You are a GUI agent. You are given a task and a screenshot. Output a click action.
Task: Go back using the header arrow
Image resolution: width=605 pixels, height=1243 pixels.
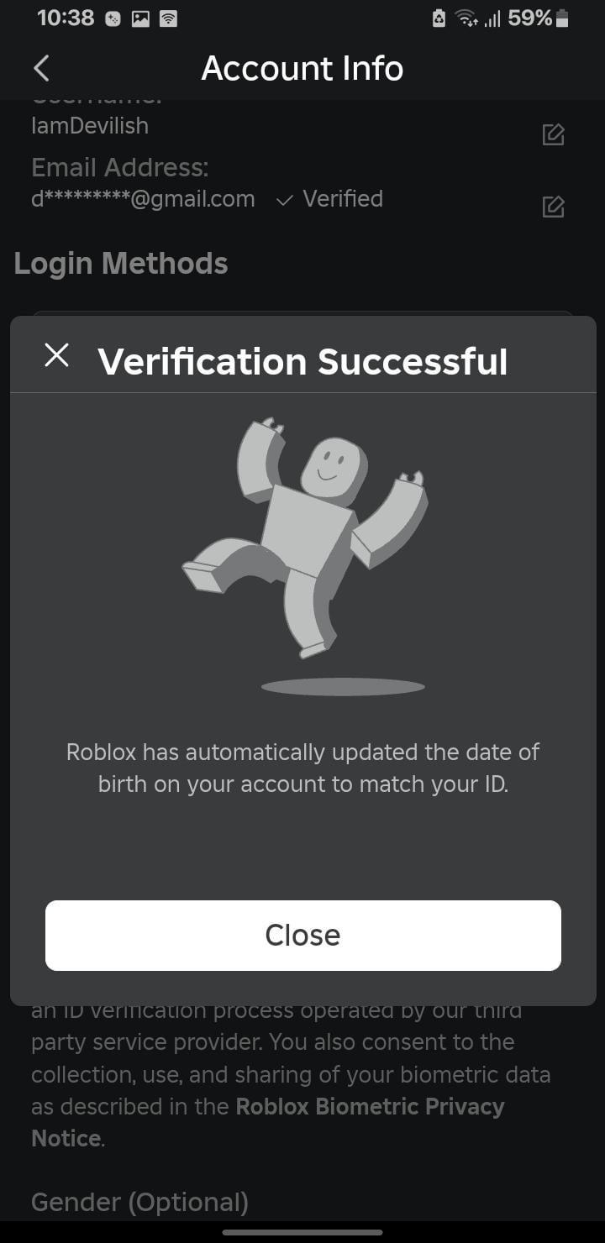coord(41,68)
